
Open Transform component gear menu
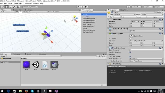[x=162, y=20]
